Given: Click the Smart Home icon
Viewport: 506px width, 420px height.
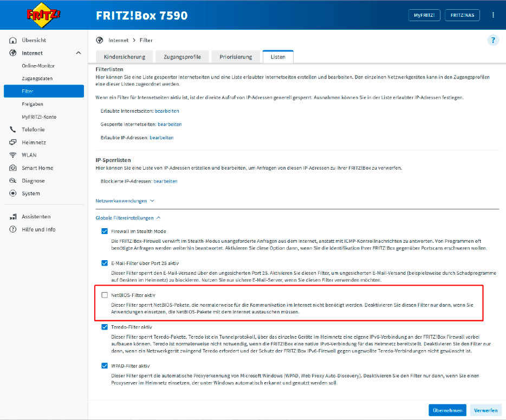Looking at the screenshot, I should 12,168.
